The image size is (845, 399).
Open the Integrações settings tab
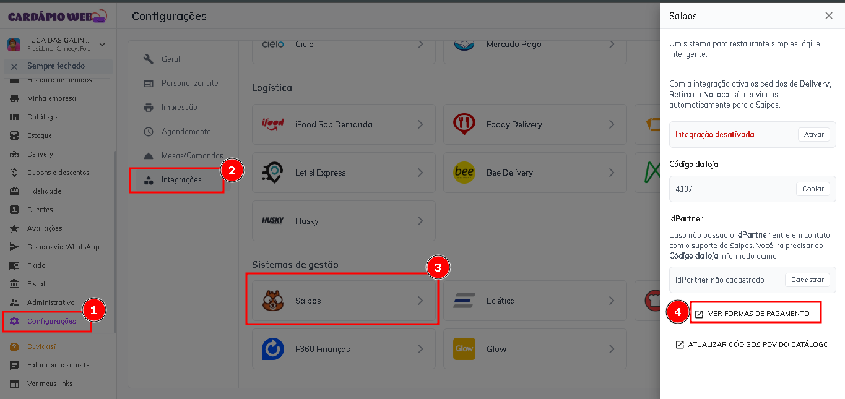[181, 180]
